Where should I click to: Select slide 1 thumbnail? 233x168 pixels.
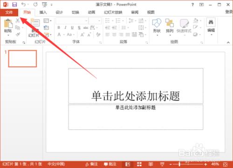point(22,59)
